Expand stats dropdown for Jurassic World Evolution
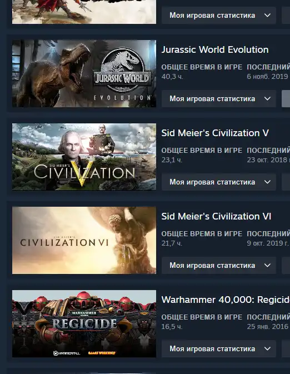Screen dimensions: 290x374 (x=219, y=98)
